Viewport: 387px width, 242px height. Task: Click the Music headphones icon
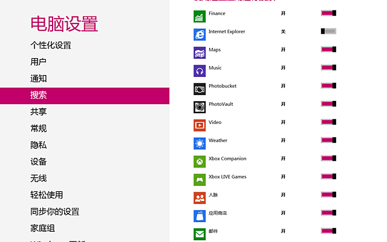click(200, 71)
